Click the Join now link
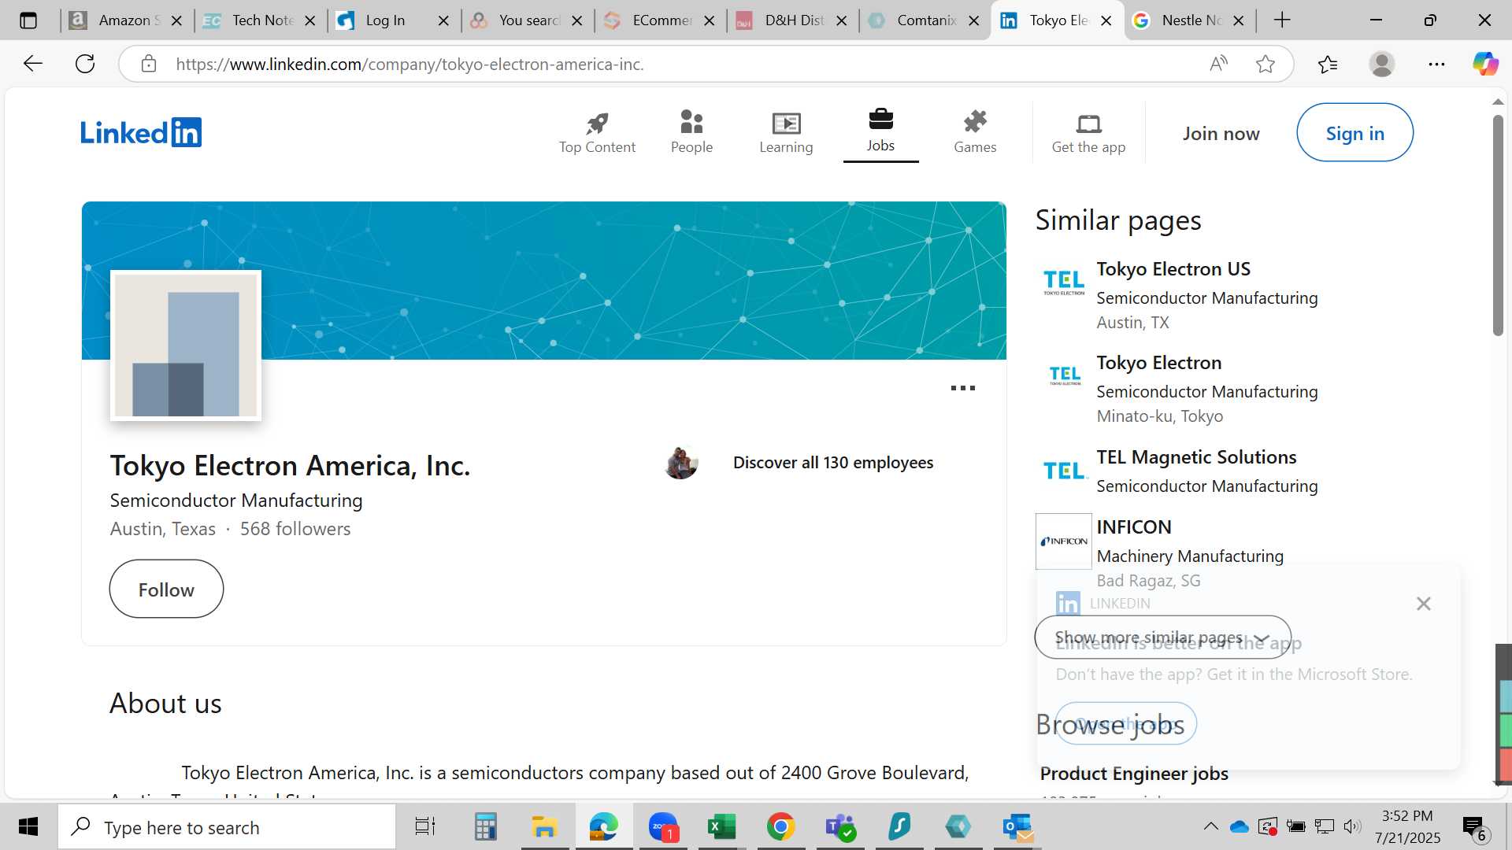This screenshot has height=850, width=1512. (x=1221, y=133)
